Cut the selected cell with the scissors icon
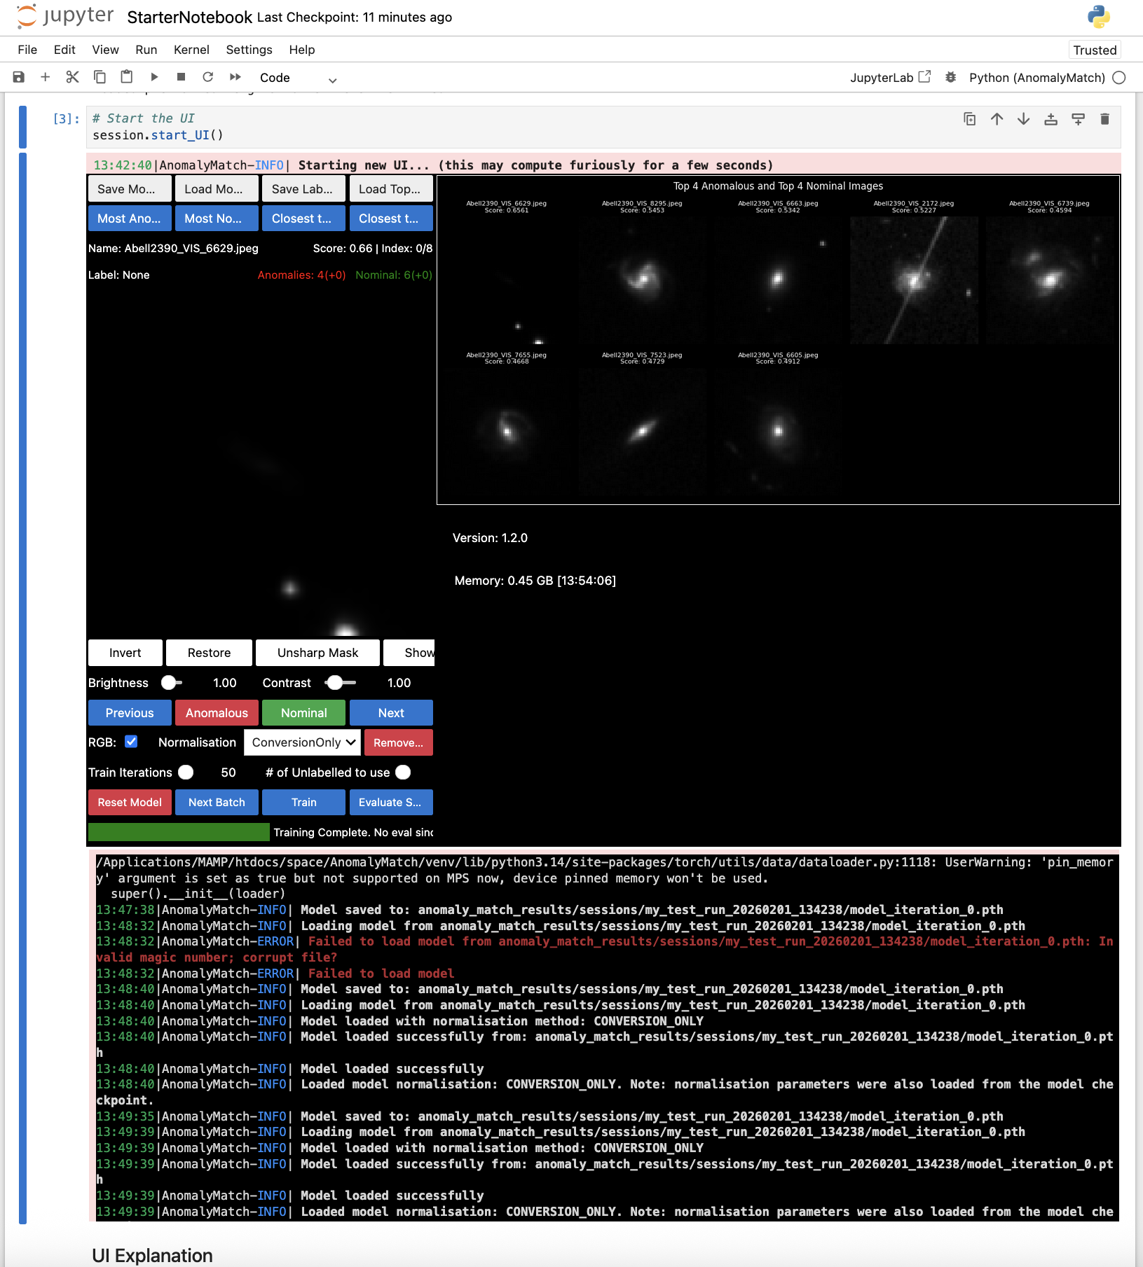This screenshot has width=1143, height=1267. click(72, 77)
